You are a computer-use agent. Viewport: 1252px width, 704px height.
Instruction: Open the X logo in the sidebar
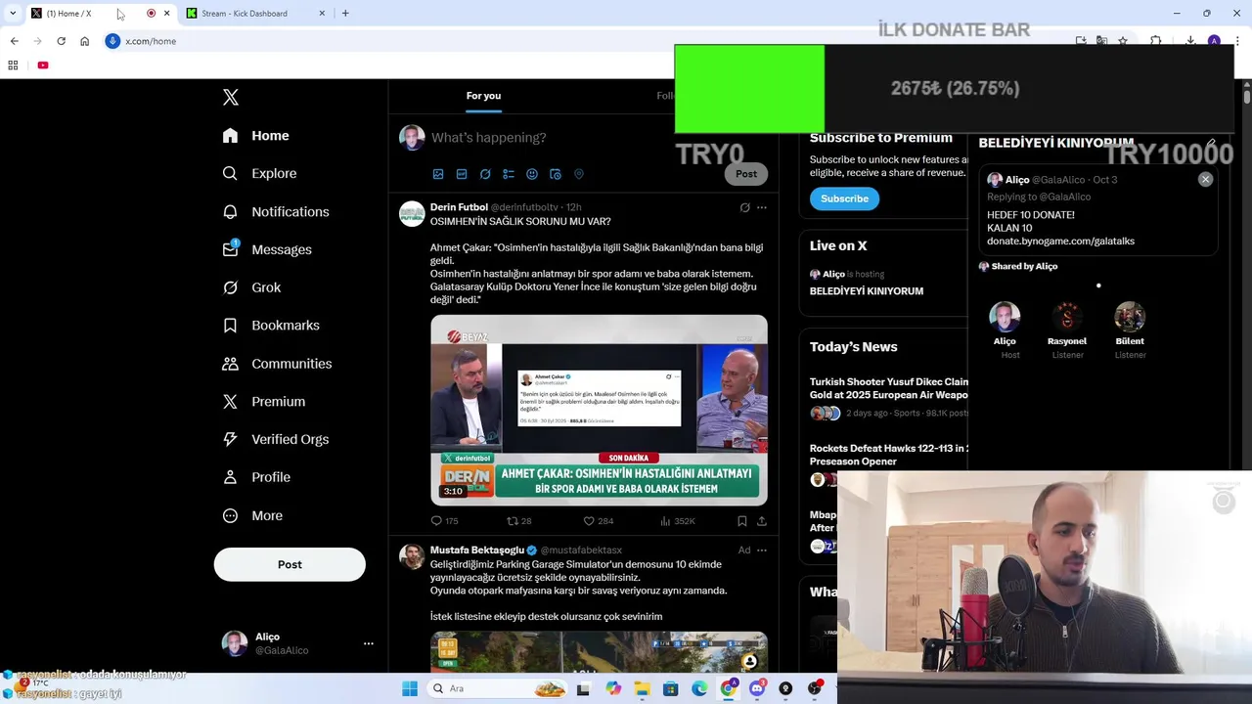231,97
